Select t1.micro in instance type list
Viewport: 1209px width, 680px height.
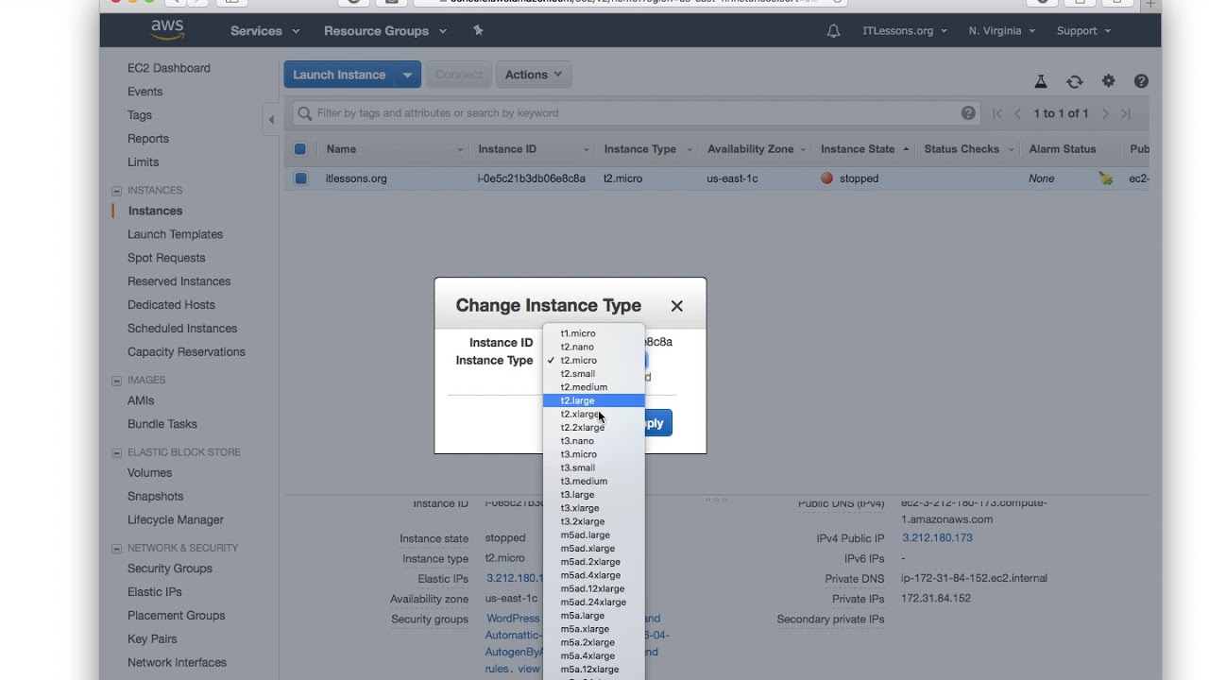(593, 333)
